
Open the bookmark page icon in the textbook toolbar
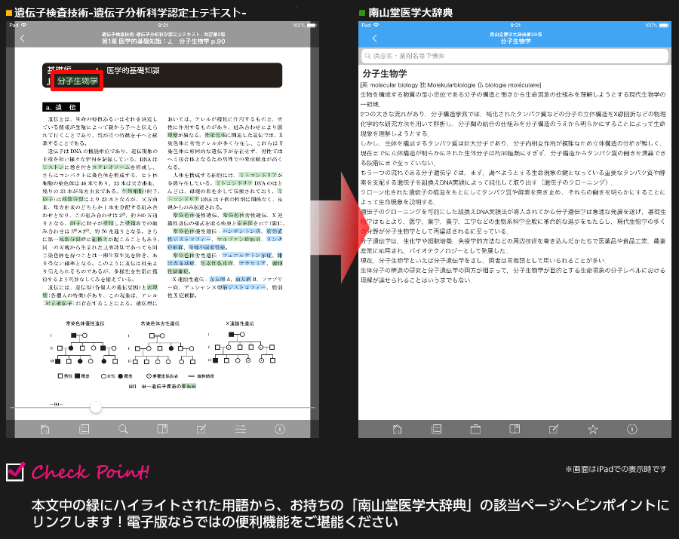163,428
